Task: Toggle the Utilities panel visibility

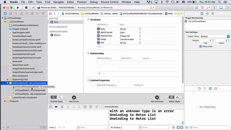Action: coord(227,8)
